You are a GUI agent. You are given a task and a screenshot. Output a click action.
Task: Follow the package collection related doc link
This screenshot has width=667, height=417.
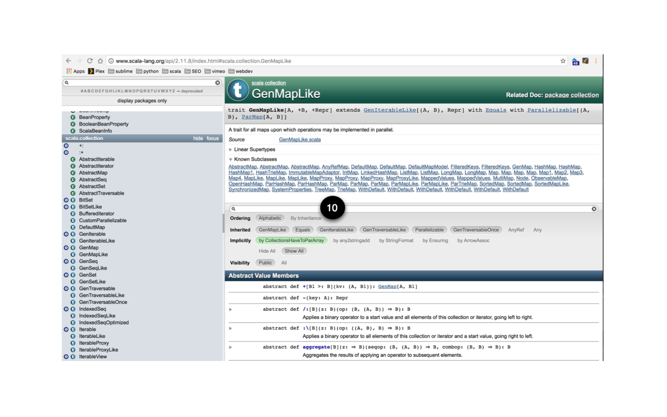pyautogui.click(x=572, y=95)
